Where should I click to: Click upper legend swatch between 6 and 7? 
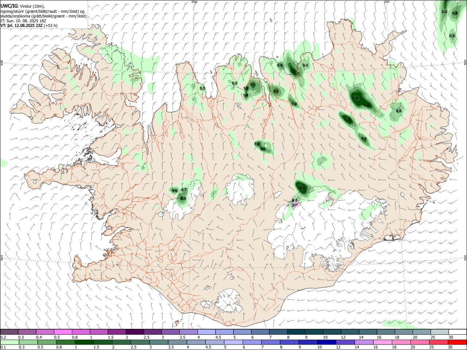[260, 332]
